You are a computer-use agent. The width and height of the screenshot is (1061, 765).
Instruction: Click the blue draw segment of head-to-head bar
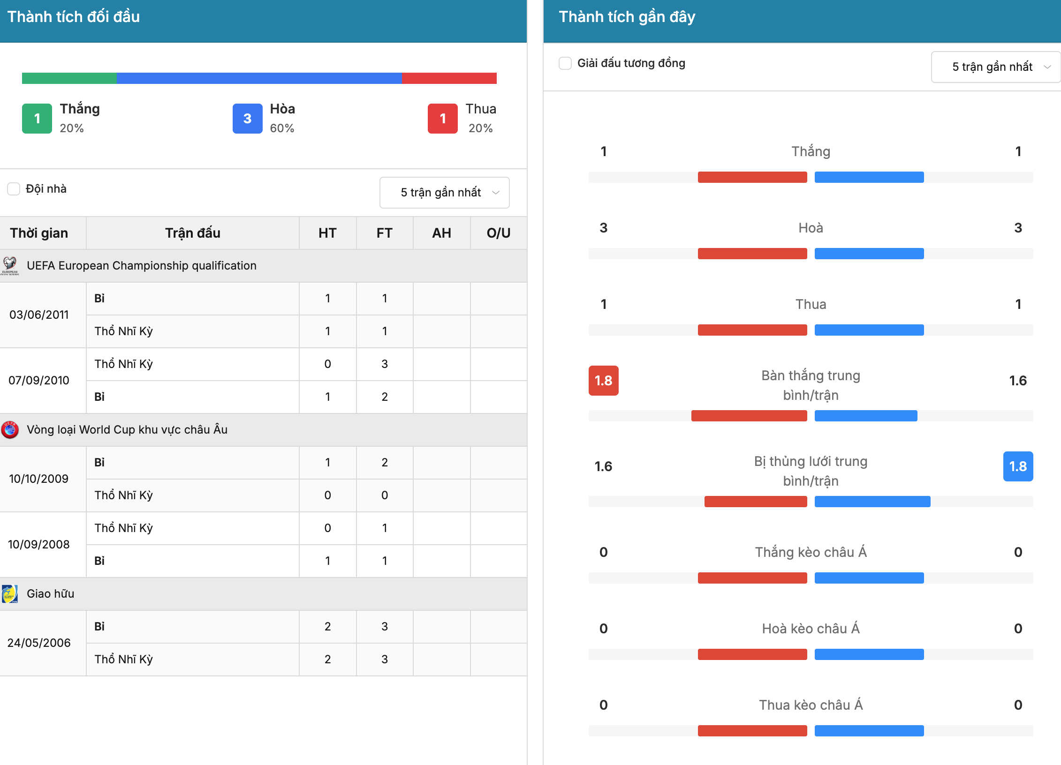pos(259,78)
